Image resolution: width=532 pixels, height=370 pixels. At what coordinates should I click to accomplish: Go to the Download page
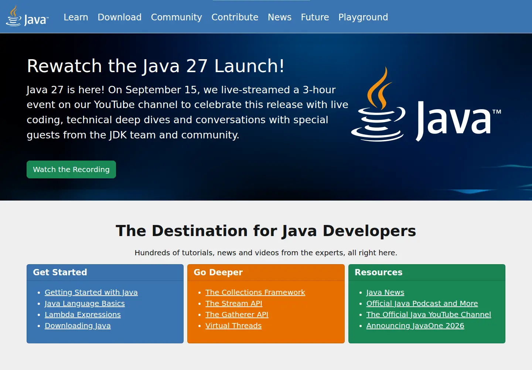coord(119,17)
